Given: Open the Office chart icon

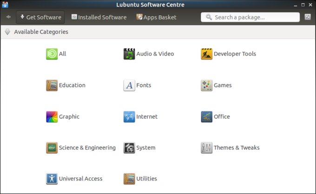Looking at the screenshot, I should click(x=207, y=116).
